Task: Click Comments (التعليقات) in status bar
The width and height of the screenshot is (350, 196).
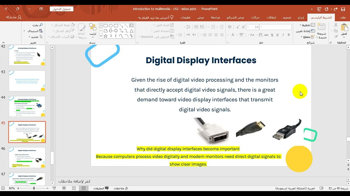Action: [101, 188]
